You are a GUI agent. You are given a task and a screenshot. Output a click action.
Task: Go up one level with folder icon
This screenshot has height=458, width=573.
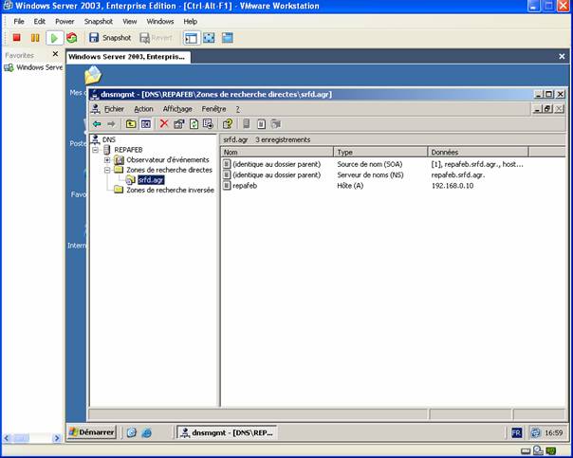[131, 124]
